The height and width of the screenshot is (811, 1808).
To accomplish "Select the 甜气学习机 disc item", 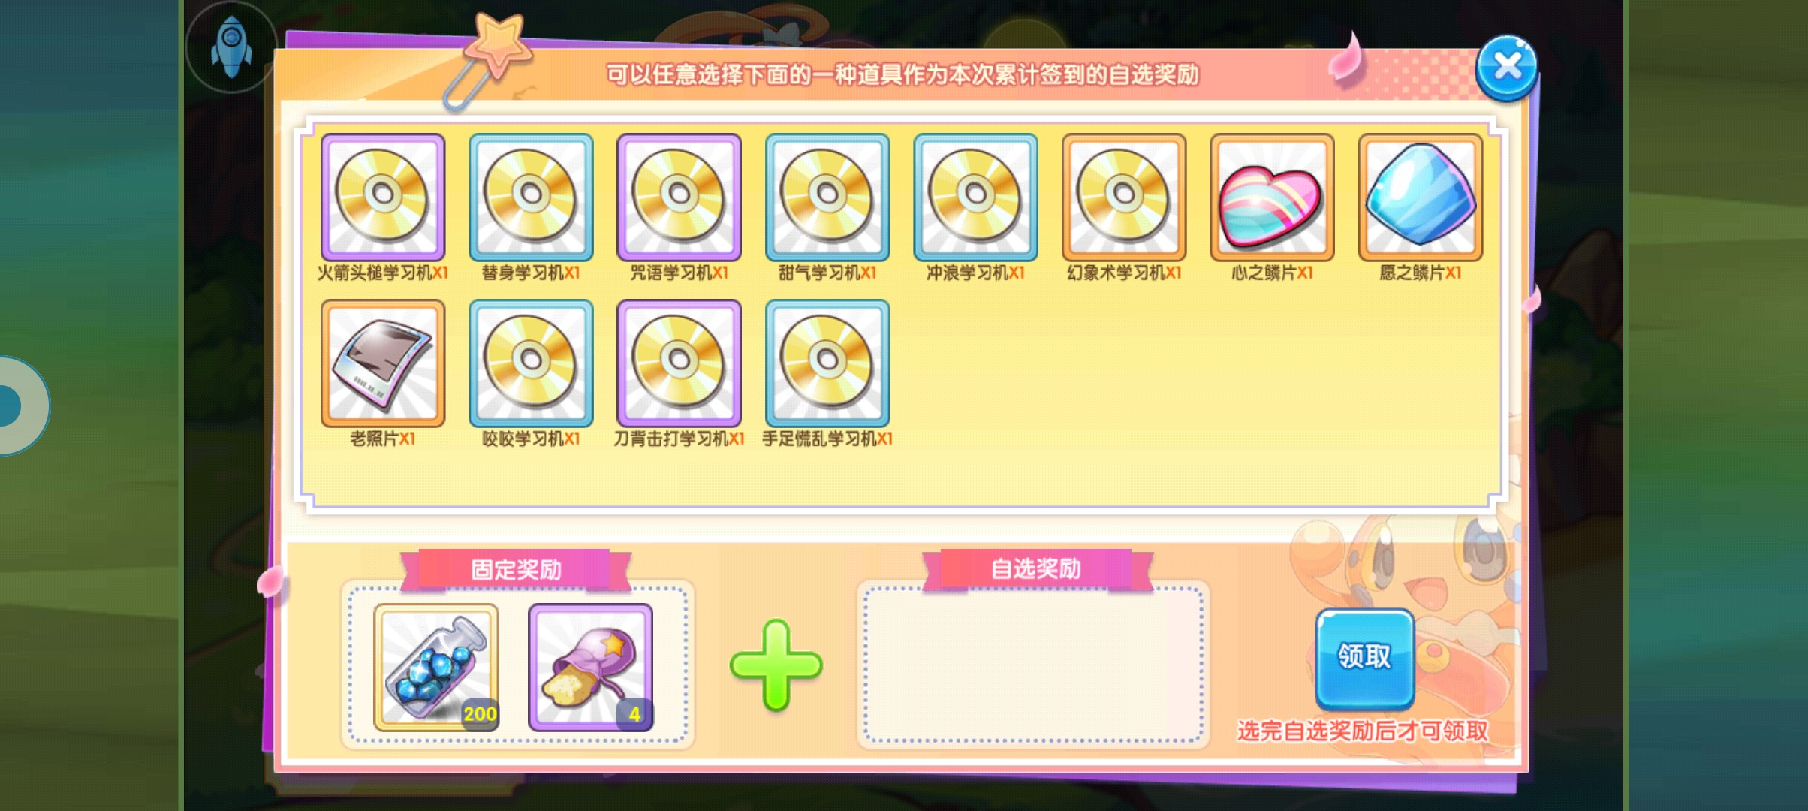I will [x=827, y=197].
